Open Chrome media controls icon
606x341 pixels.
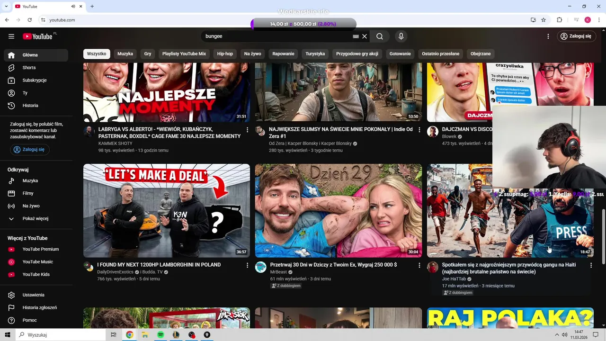click(576, 20)
